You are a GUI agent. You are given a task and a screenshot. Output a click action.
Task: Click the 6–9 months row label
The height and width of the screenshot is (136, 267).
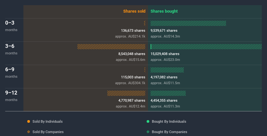click(x=11, y=73)
